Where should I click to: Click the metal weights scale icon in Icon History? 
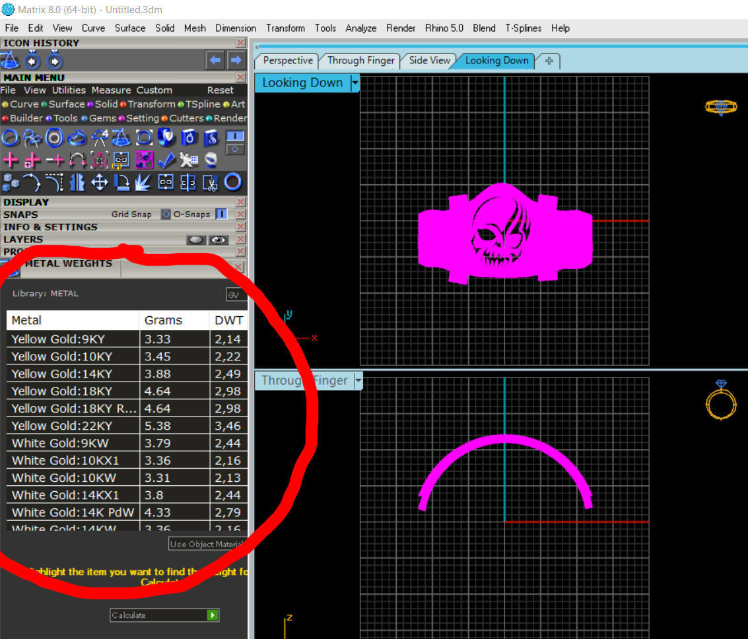click(x=10, y=61)
